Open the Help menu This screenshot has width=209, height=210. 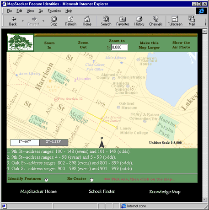click(x=69, y=11)
